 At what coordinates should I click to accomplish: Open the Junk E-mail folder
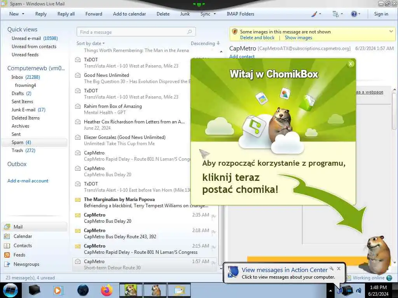coord(28,110)
